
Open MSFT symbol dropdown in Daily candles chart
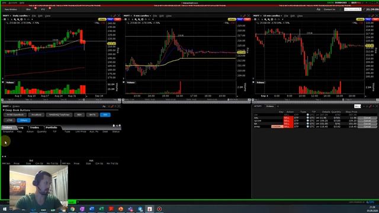(x=7, y=16)
